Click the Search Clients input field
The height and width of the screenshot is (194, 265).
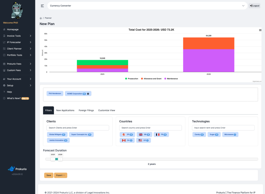point(78,128)
